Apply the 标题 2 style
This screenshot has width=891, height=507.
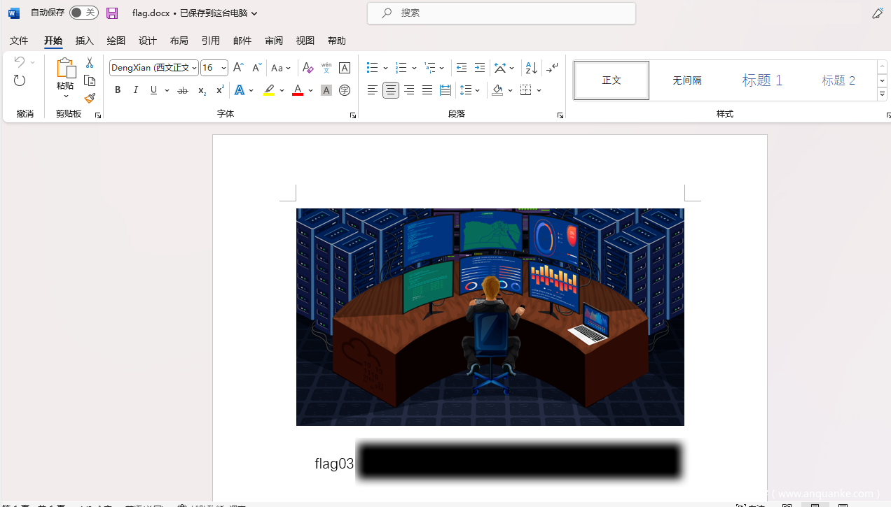[838, 80]
